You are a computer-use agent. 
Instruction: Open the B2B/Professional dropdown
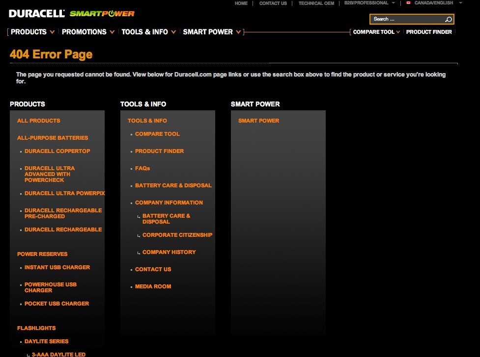click(x=369, y=3)
